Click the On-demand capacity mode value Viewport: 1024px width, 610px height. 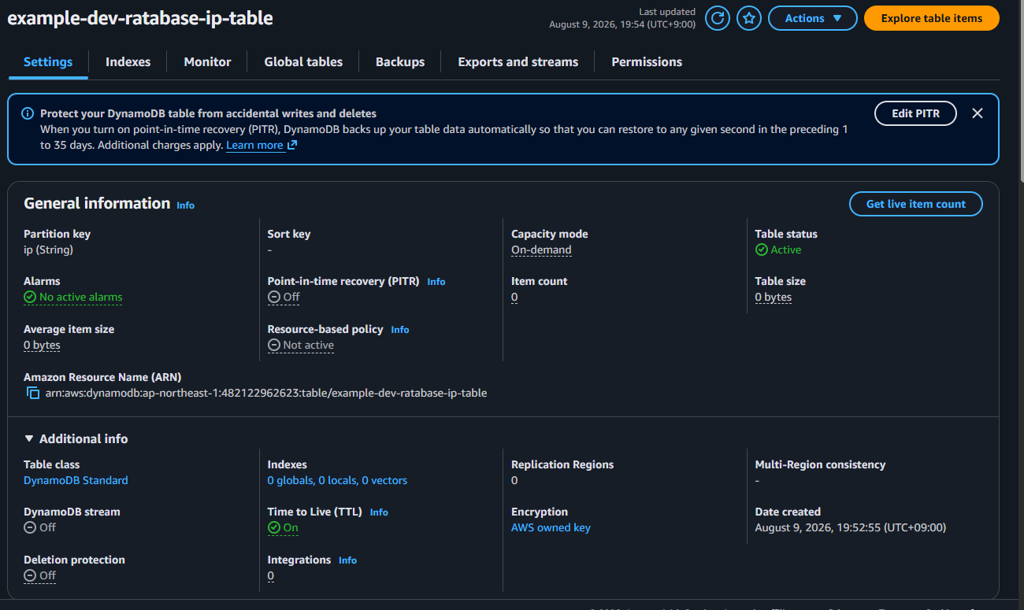(541, 250)
